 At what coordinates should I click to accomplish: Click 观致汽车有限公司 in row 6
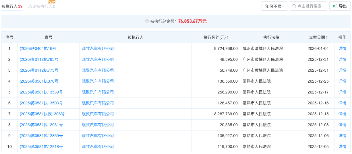pyautogui.click(x=98, y=103)
